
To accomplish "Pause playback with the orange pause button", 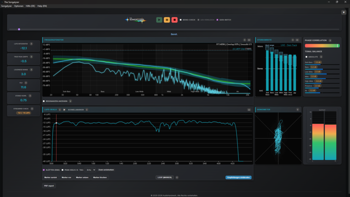I will pos(167,20).
